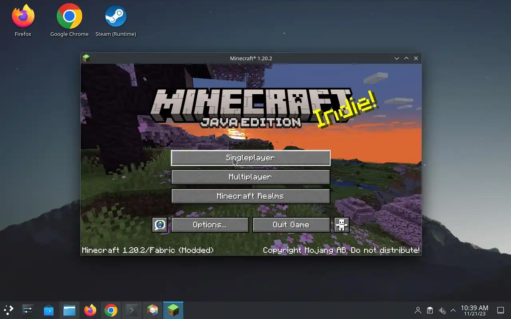Open the clipboard tray icon
The width and height of the screenshot is (511, 319).
pyautogui.click(x=430, y=310)
